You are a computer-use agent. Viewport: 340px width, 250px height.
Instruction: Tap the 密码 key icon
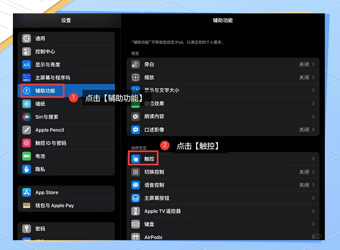click(x=26, y=229)
